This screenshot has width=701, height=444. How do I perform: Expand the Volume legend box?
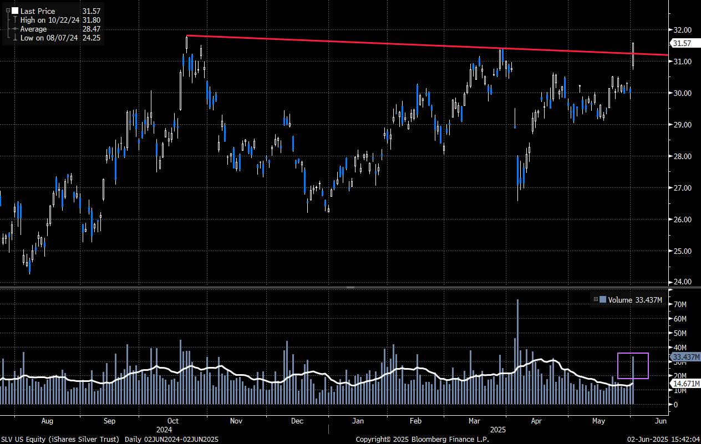[596, 300]
